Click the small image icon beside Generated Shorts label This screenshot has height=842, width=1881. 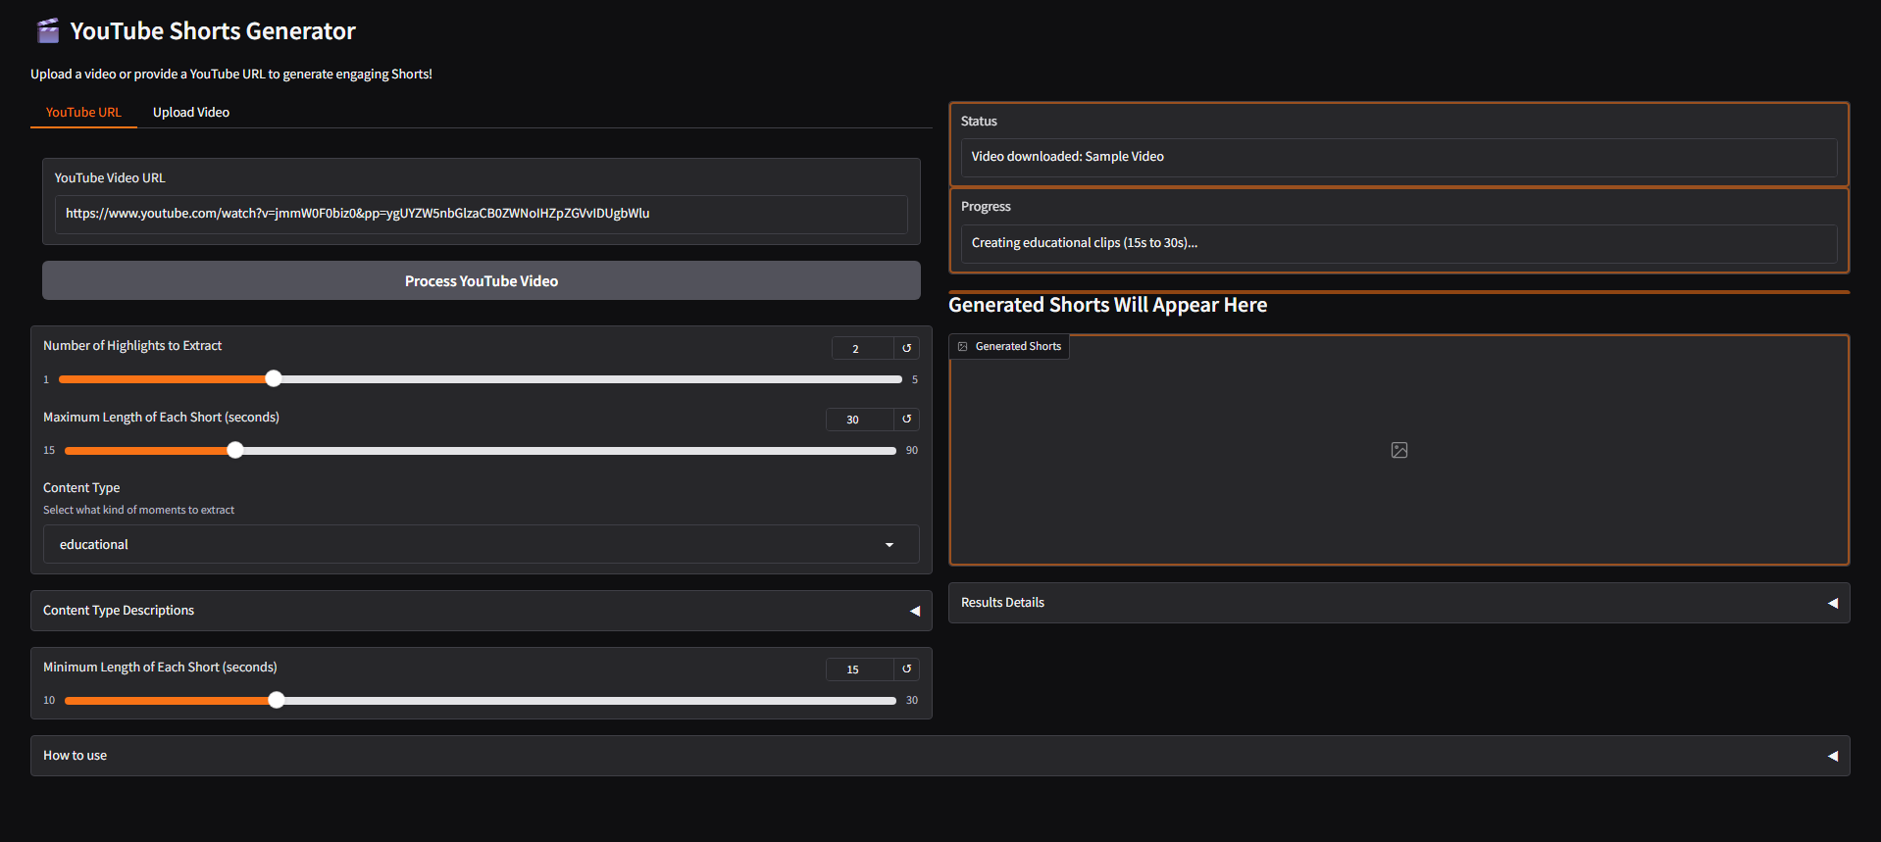point(963,346)
